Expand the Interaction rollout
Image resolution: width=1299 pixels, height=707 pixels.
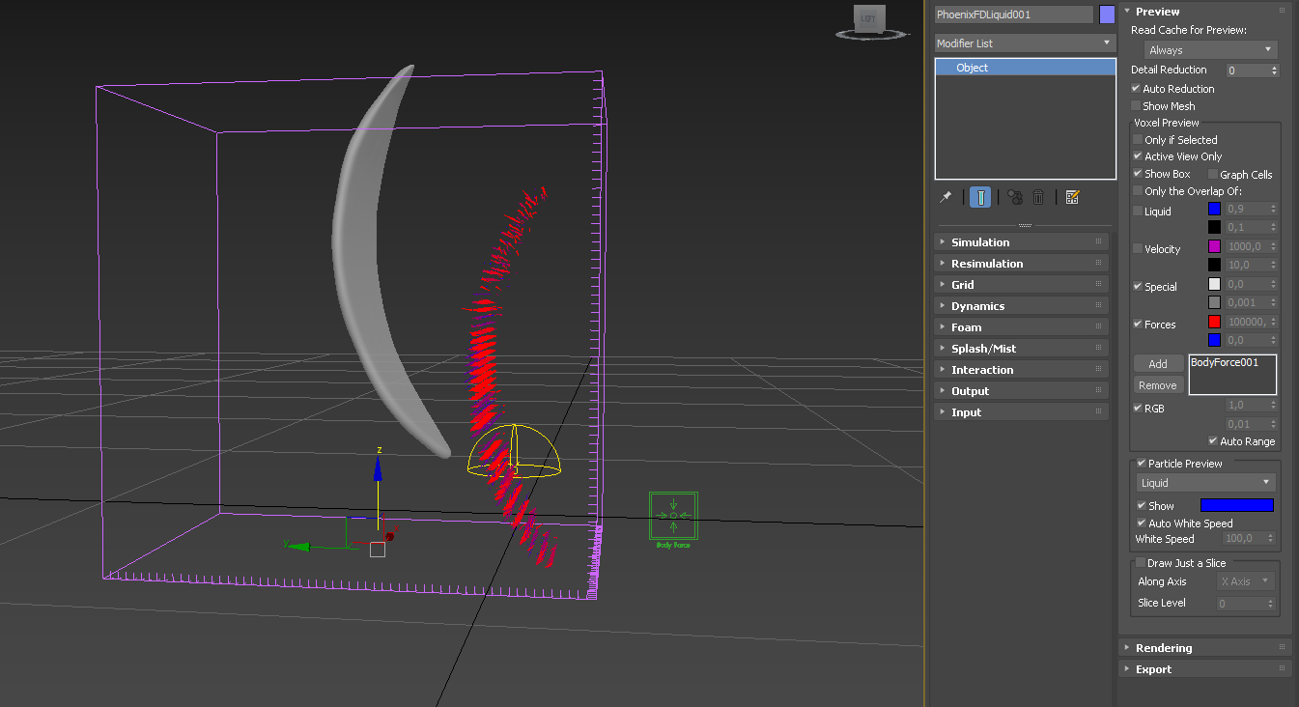[x=1022, y=370]
